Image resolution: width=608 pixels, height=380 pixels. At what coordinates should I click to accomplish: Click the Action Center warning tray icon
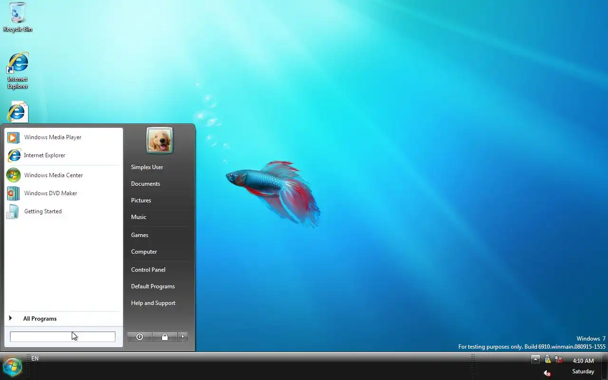coord(547,360)
